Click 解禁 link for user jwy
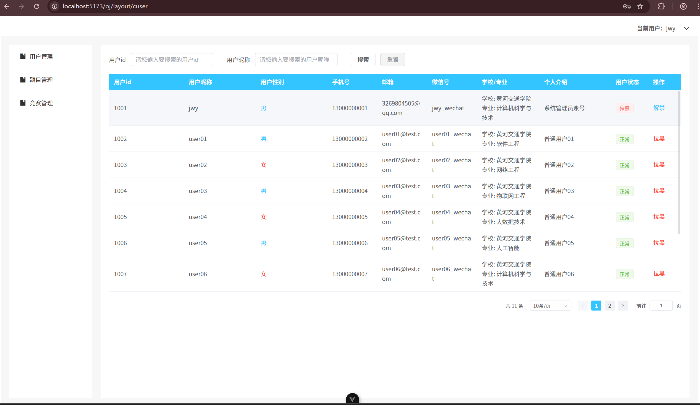Screen dimensions: 700x405 659,108
